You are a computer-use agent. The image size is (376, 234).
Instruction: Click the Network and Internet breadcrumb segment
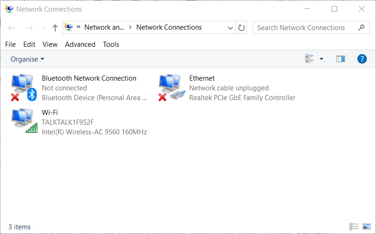pos(104,27)
